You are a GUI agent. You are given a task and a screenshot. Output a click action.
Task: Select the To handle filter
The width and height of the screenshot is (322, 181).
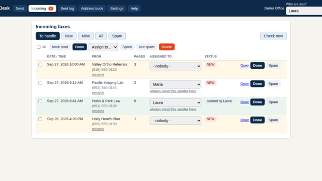click(48, 36)
